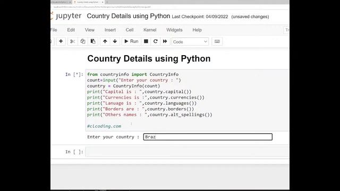Click the (unsaved changes) status text

pos(250,16)
